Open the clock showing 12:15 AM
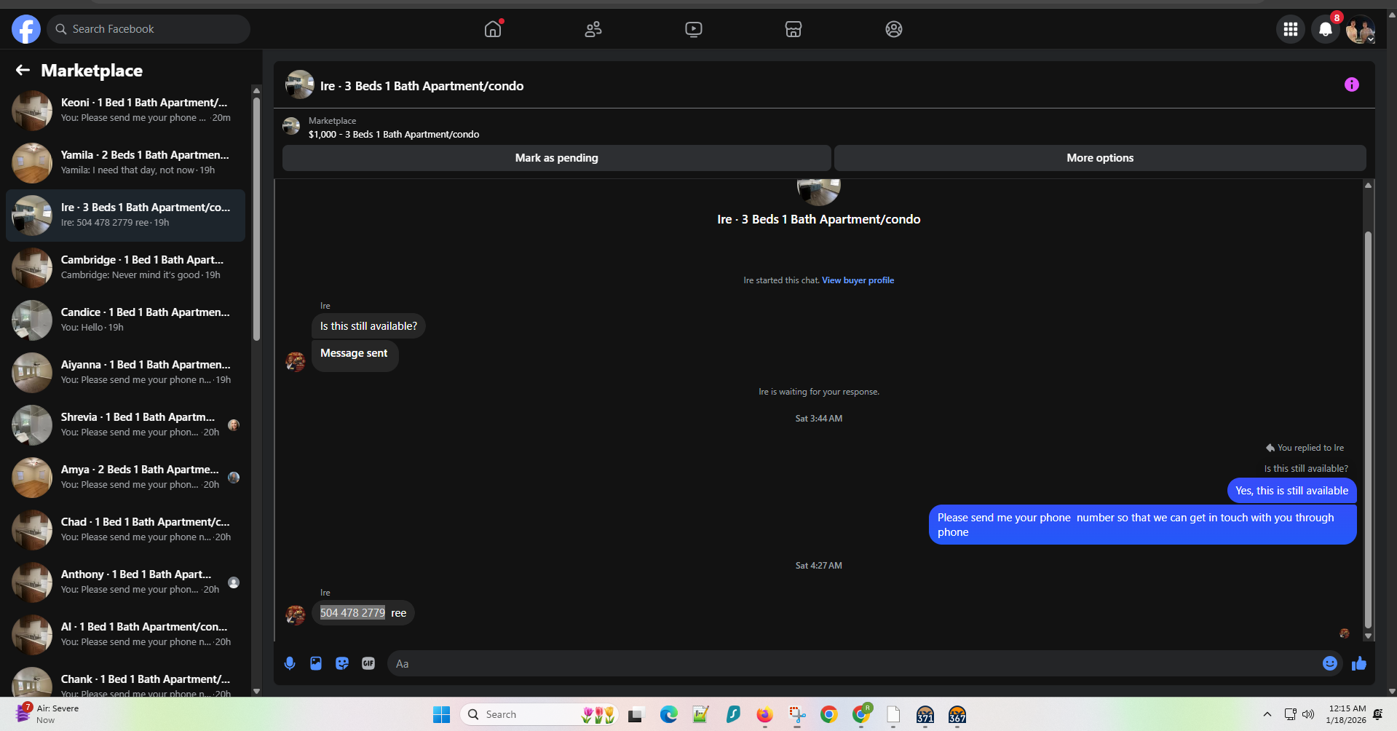Viewport: 1397px width, 731px height. 1347,714
